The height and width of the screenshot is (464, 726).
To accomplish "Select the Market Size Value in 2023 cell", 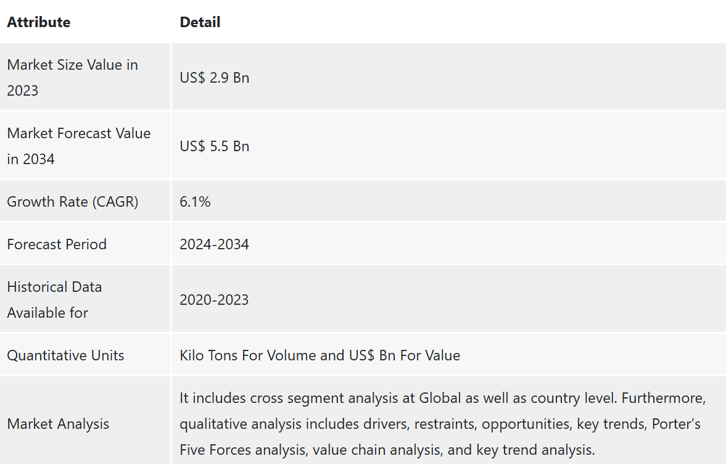I will click(72, 77).
